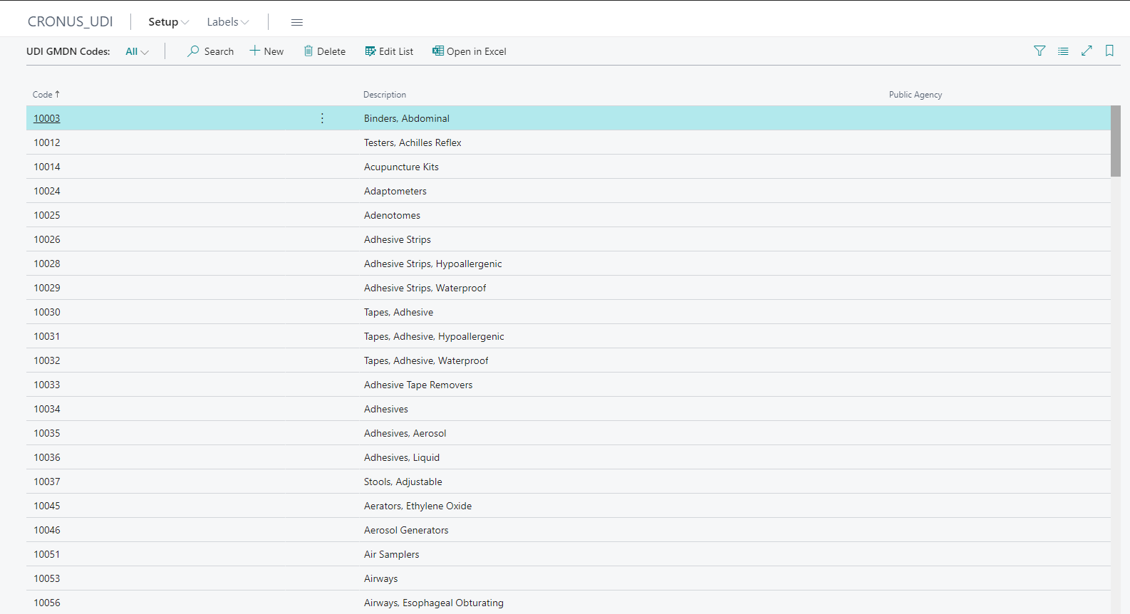Click the expand page arrows icon

click(1087, 51)
